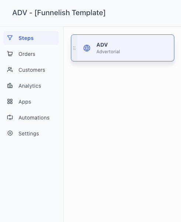The height and width of the screenshot is (222, 181).
Task: Click the globe icon on ADV step
Action: 87,48
